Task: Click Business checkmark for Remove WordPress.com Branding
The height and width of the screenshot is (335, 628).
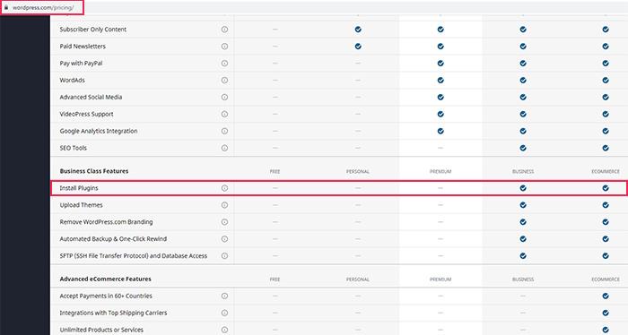Action: (x=523, y=222)
